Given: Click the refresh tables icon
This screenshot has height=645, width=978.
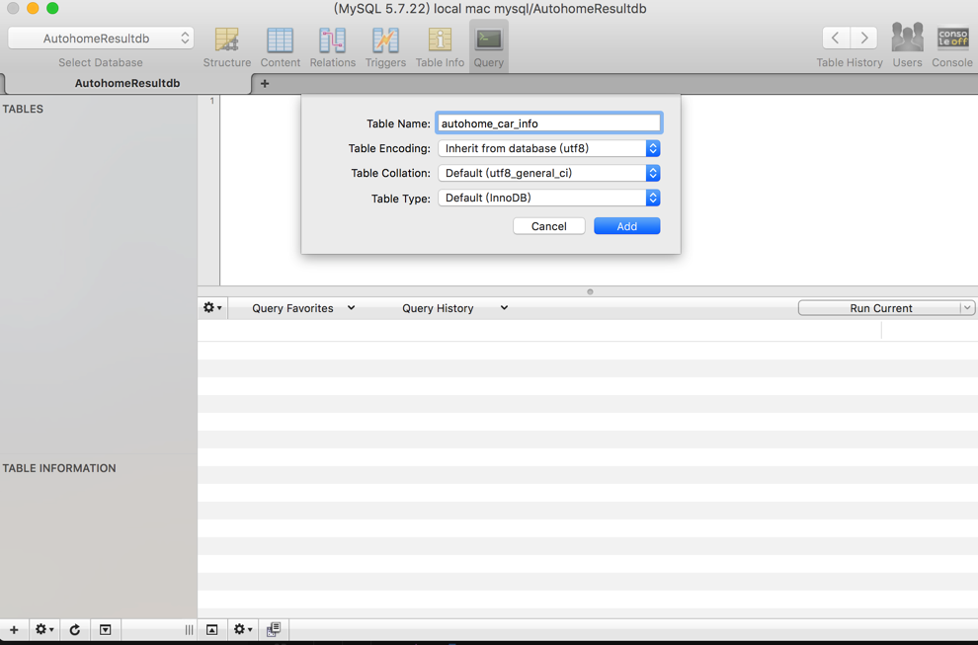Looking at the screenshot, I should (x=75, y=629).
